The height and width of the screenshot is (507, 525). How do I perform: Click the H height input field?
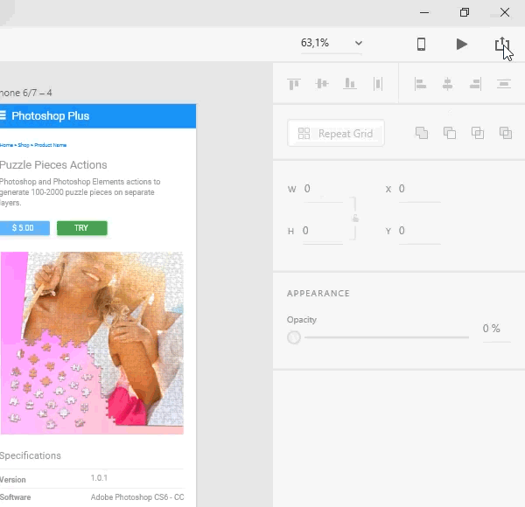tap(322, 231)
